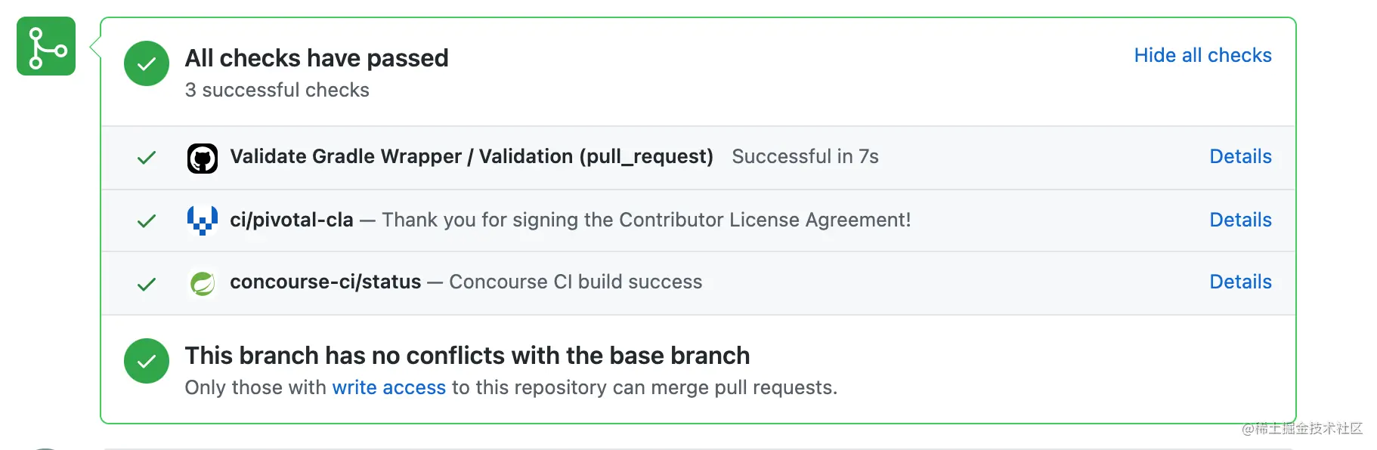The width and height of the screenshot is (1377, 450).
Task: Click the green circle checkmark beside All checks passed
Action: 147,63
